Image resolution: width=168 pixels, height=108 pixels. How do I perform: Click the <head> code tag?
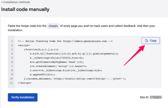point(53,26)
